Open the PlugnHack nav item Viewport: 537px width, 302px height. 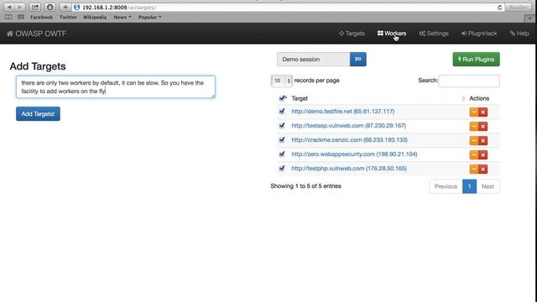(479, 34)
